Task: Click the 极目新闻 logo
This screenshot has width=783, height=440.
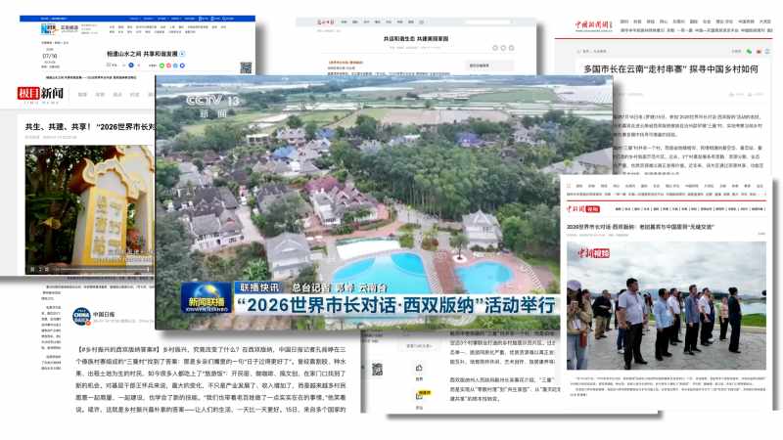Action: tap(40, 94)
